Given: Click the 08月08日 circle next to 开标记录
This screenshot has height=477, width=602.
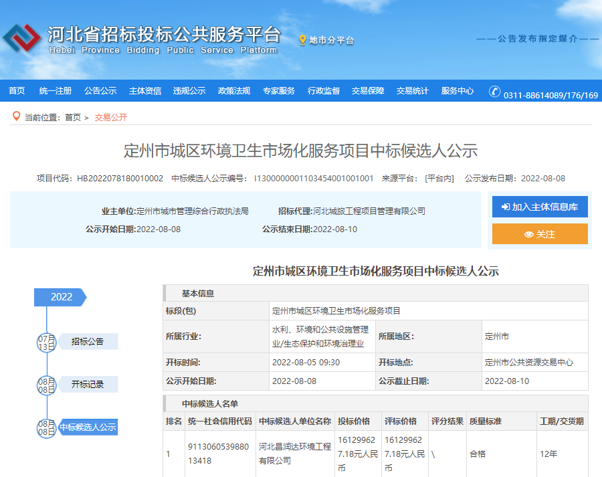Looking at the screenshot, I should (46, 385).
